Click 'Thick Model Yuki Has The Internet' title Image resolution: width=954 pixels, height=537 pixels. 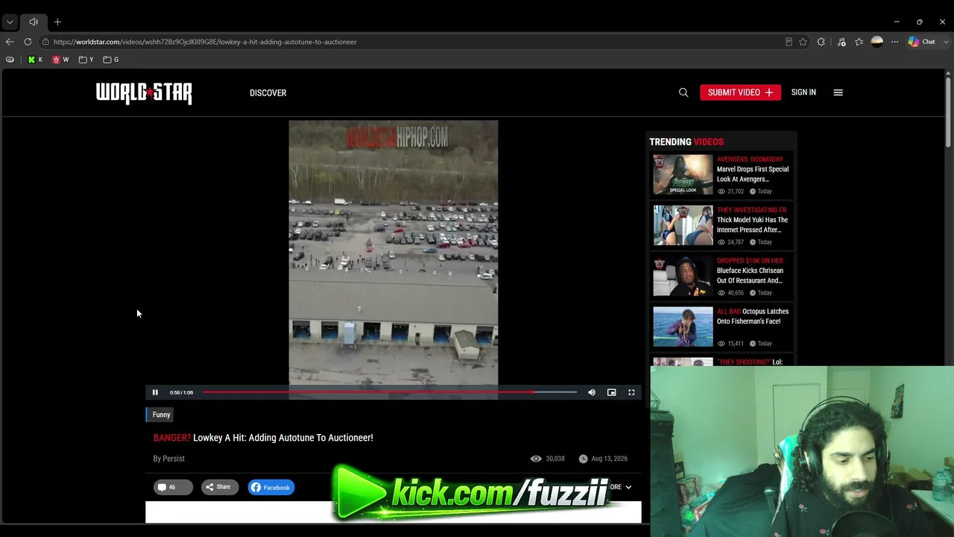click(752, 224)
